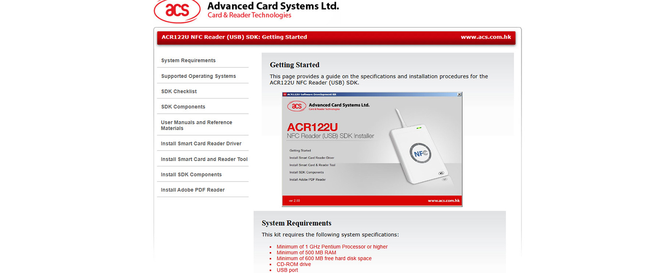
Task: Click Install Adobe PDF Reader in installer image
Action: pyautogui.click(x=308, y=180)
